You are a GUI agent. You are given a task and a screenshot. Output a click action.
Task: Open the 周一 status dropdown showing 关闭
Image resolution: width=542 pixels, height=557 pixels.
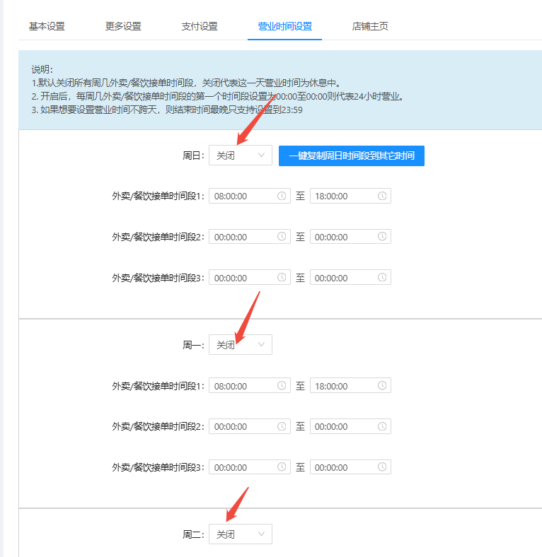coord(241,344)
